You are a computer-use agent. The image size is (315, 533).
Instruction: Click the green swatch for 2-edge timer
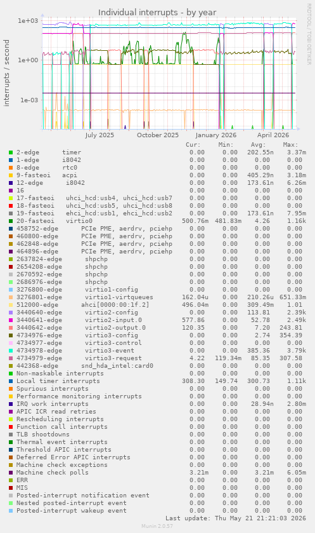pos(11,152)
